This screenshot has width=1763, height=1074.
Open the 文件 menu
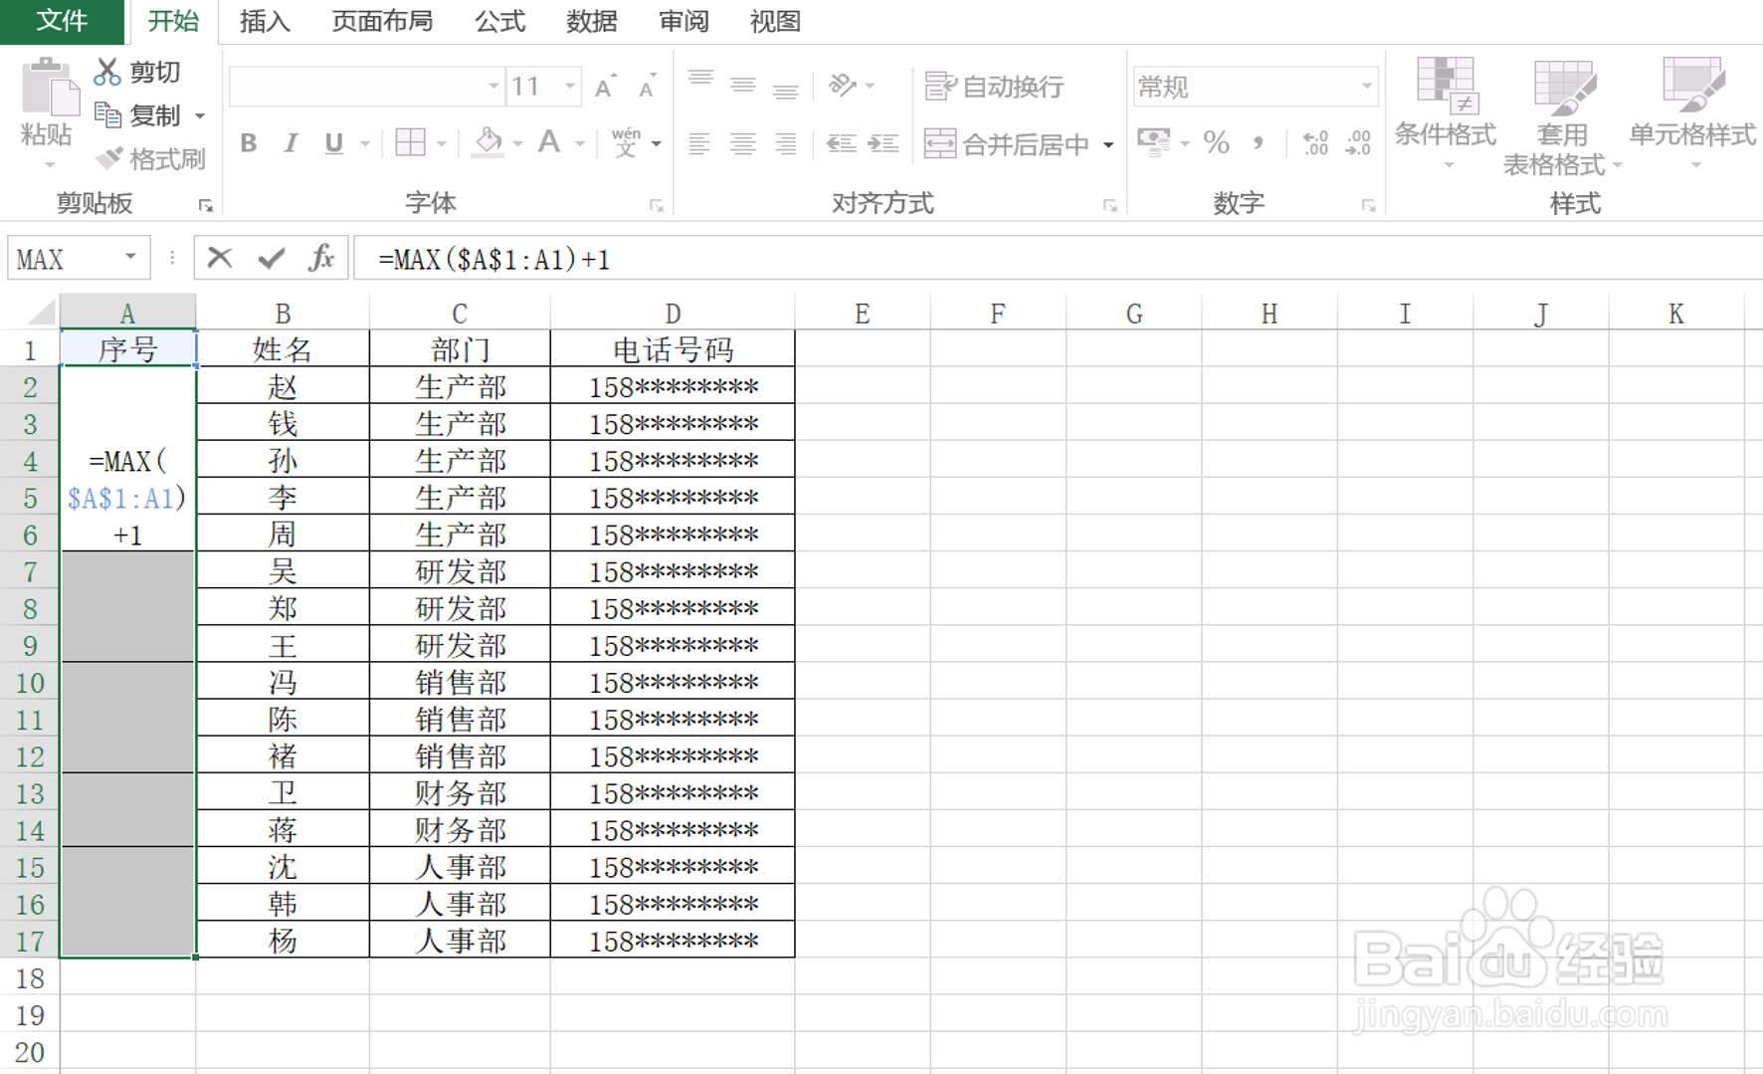coord(63,20)
